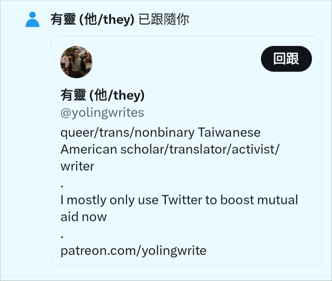Click the blue follower person icon
Viewport: 332px width, 281px height.
(32, 19)
